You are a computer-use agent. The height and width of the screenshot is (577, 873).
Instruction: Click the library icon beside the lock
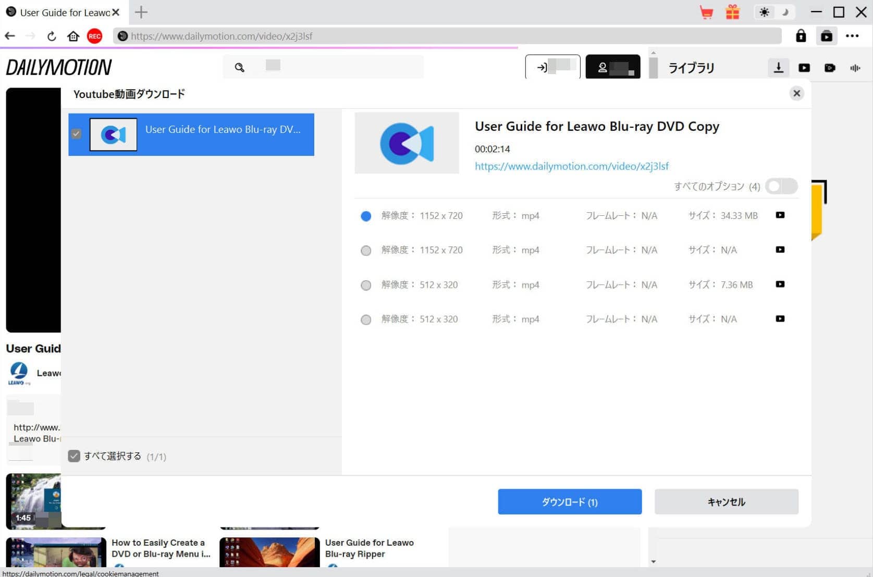pyautogui.click(x=827, y=36)
